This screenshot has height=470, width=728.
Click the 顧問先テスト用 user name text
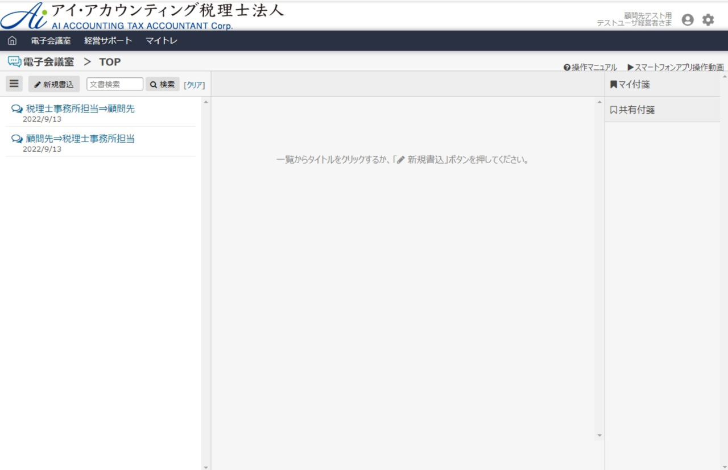648,15
